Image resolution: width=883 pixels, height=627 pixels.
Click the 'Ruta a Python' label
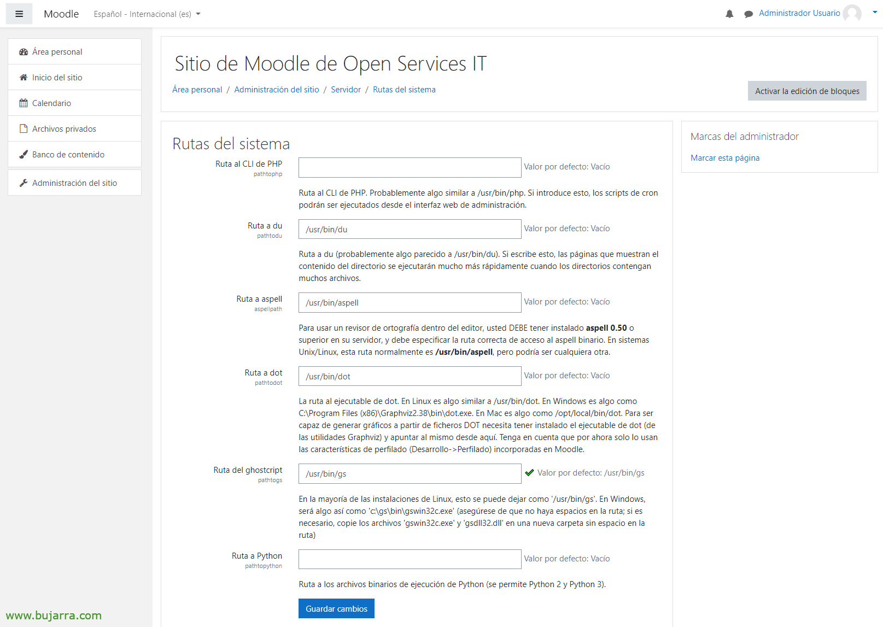click(257, 556)
